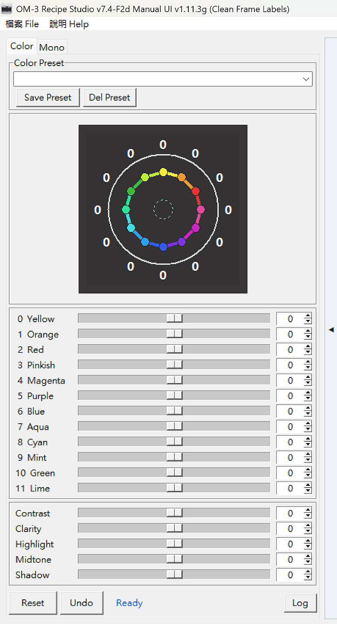Screen dimensions: 337x624
Task: Click the Lime value input field
Action: coord(290,488)
